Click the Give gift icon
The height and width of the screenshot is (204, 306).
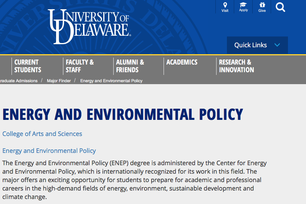tap(262, 5)
